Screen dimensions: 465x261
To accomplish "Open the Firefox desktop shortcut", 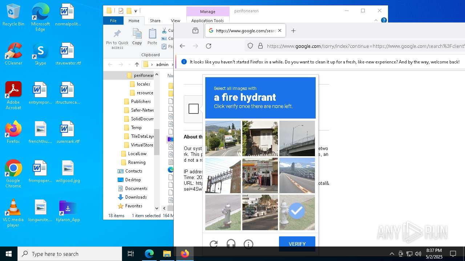I will click(13, 132).
